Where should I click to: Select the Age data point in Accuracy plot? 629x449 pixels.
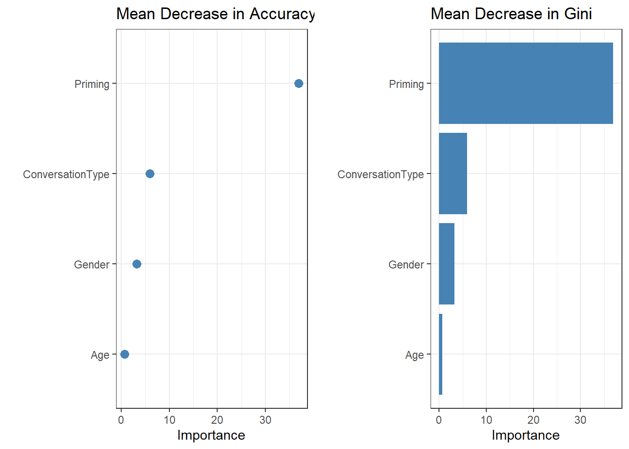tap(124, 354)
